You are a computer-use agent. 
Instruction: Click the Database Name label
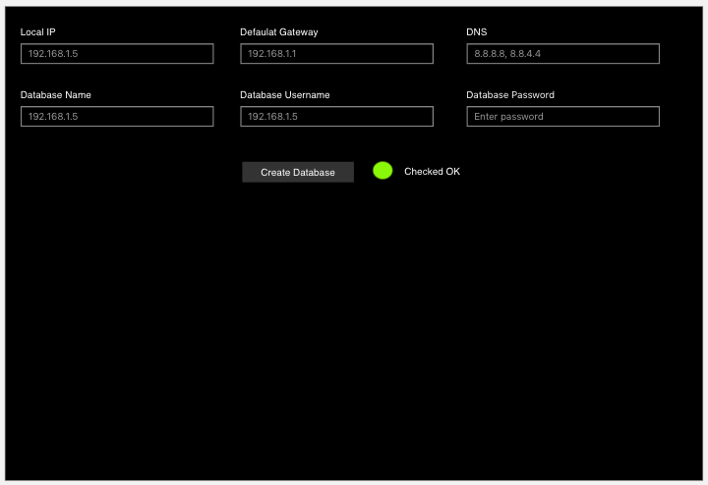[56, 95]
